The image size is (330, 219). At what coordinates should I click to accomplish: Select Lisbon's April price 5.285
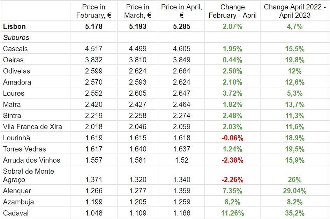pyautogui.click(x=181, y=26)
